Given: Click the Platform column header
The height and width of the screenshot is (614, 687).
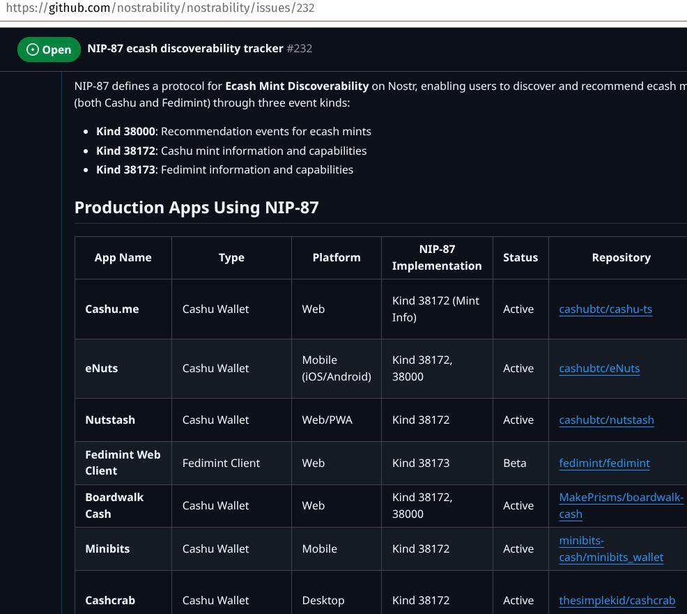Looking at the screenshot, I should (x=337, y=258).
